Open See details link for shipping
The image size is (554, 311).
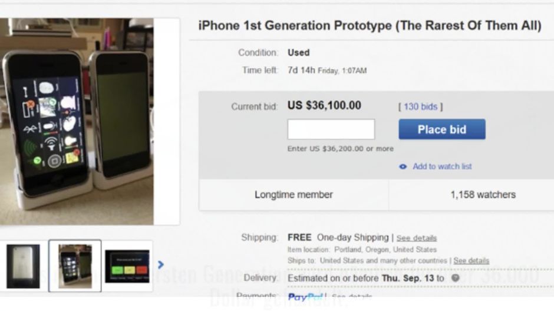click(x=417, y=238)
